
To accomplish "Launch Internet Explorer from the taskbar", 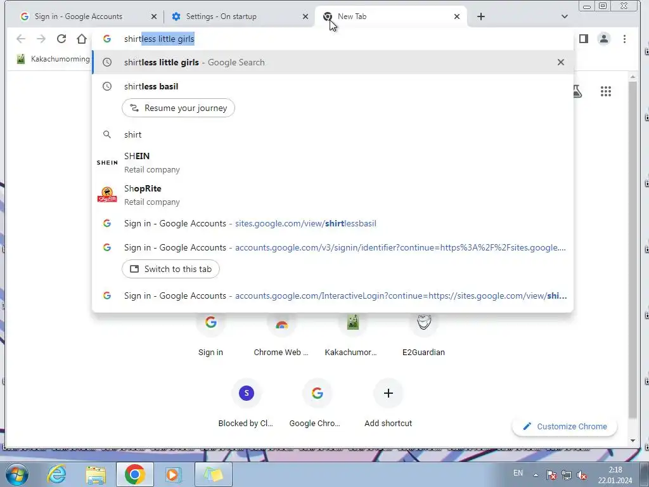I will pyautogui.click(x=56, y=474).
